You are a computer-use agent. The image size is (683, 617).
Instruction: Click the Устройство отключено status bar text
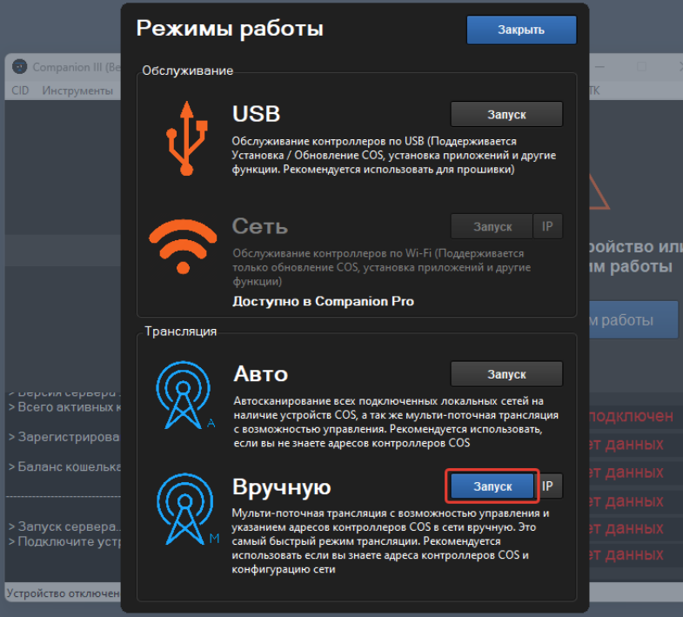[x=64, y=594]
